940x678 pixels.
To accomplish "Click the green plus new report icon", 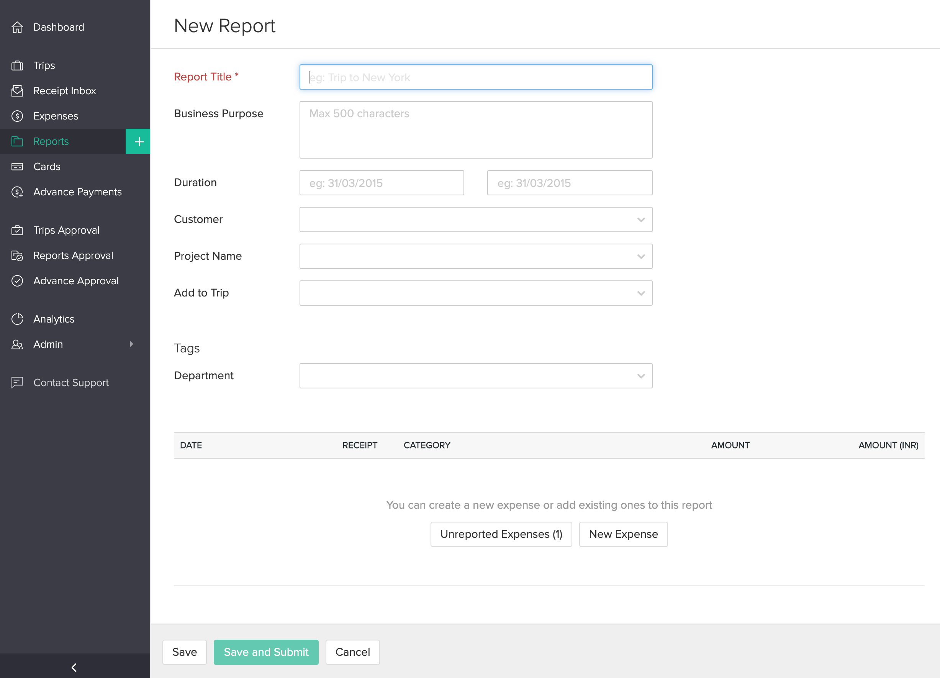I will 139,142.
